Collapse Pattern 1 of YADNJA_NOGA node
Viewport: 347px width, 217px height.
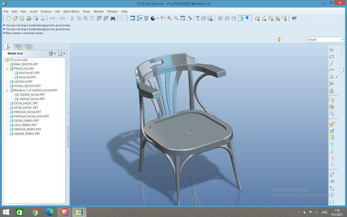coord(7,90)
